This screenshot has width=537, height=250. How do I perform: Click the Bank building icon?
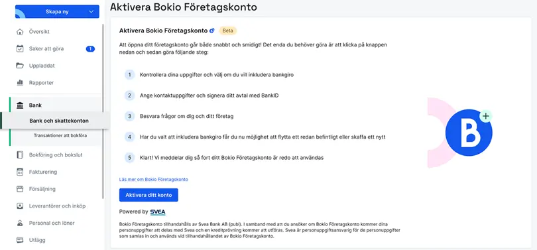20,105
